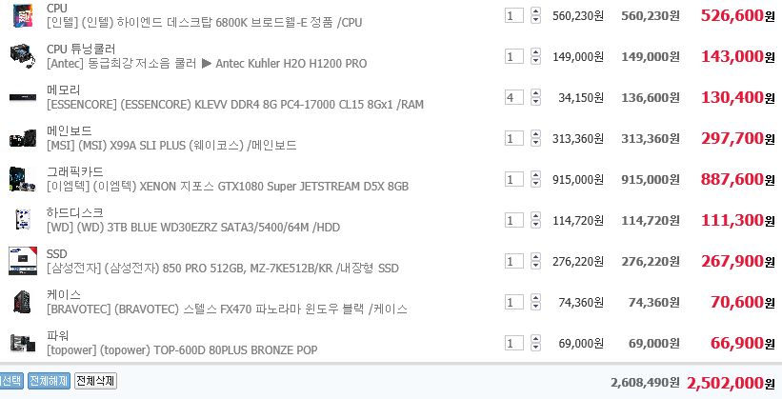Click the 전체해제 (deselect all) button
This screenshot has height=399, width=782.
click(49, 381)
